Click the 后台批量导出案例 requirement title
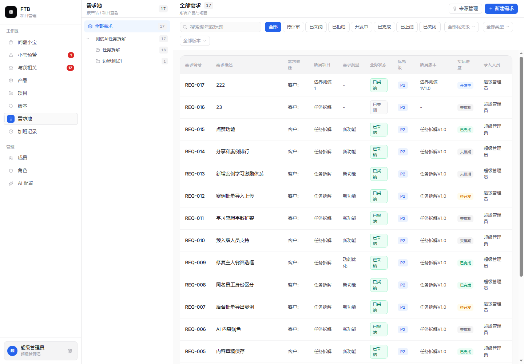524x364 pixels. coord(235,307)
